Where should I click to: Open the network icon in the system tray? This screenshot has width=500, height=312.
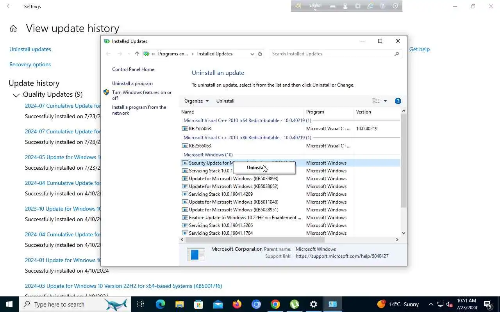[440, 304]
